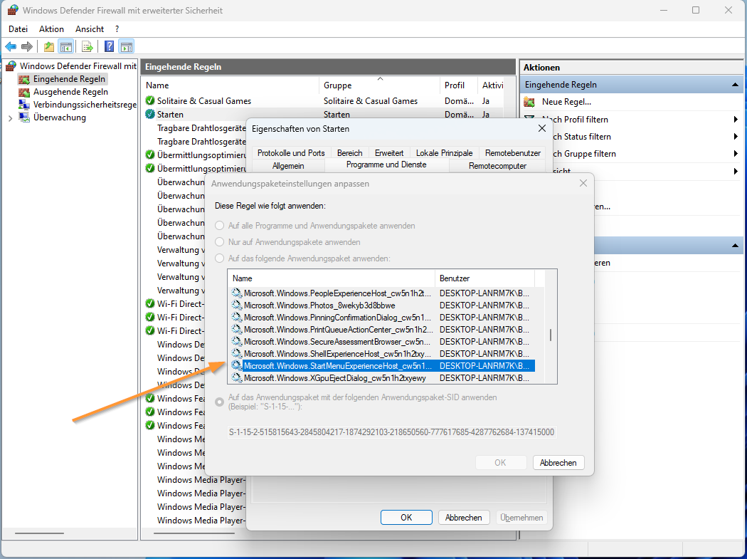Click the export list toolbar icon
This screenshot has height=559, width=747.
coord(88,46)
